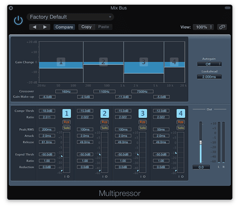Solo band 1
Image resolution: width=240 pixels, height=207 pixels.
click(x=66, y=128)
